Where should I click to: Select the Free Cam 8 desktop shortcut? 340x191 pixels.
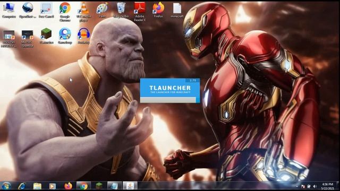pyautogui.click(x=46, y=11)
